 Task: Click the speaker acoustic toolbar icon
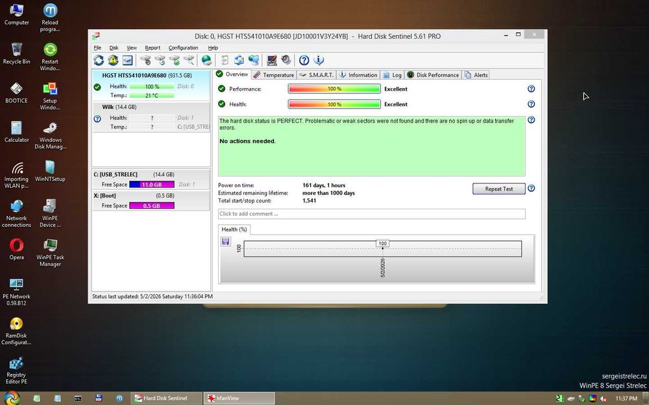pyautogui.click(x=286, y=60)
